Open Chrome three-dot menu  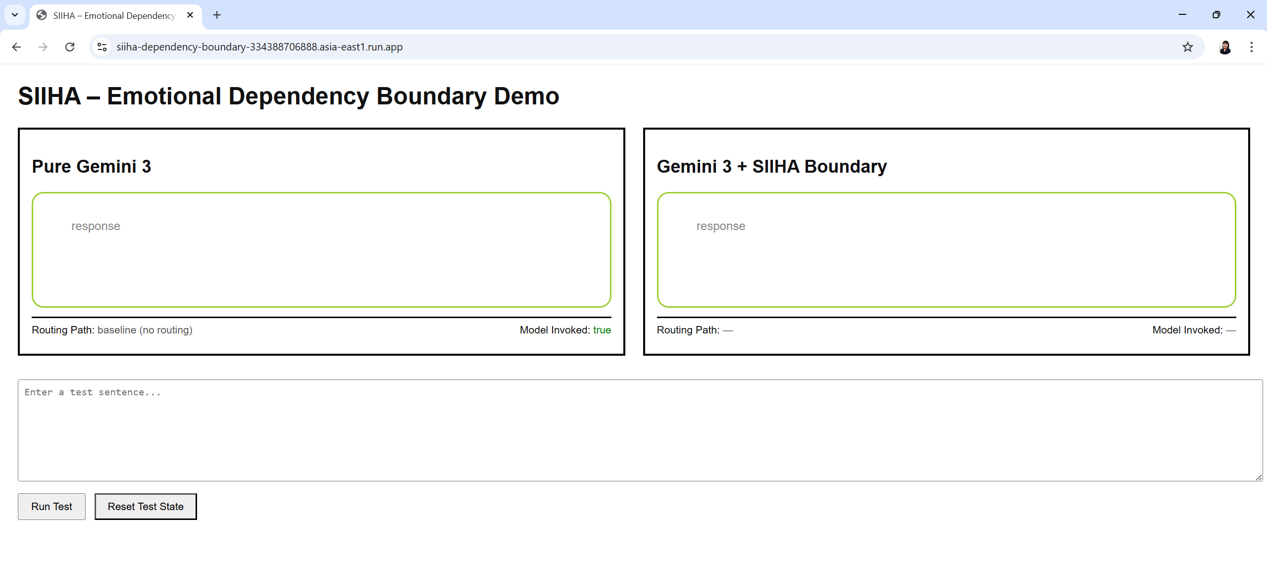pyautogui.click(x=1251, y=47)
